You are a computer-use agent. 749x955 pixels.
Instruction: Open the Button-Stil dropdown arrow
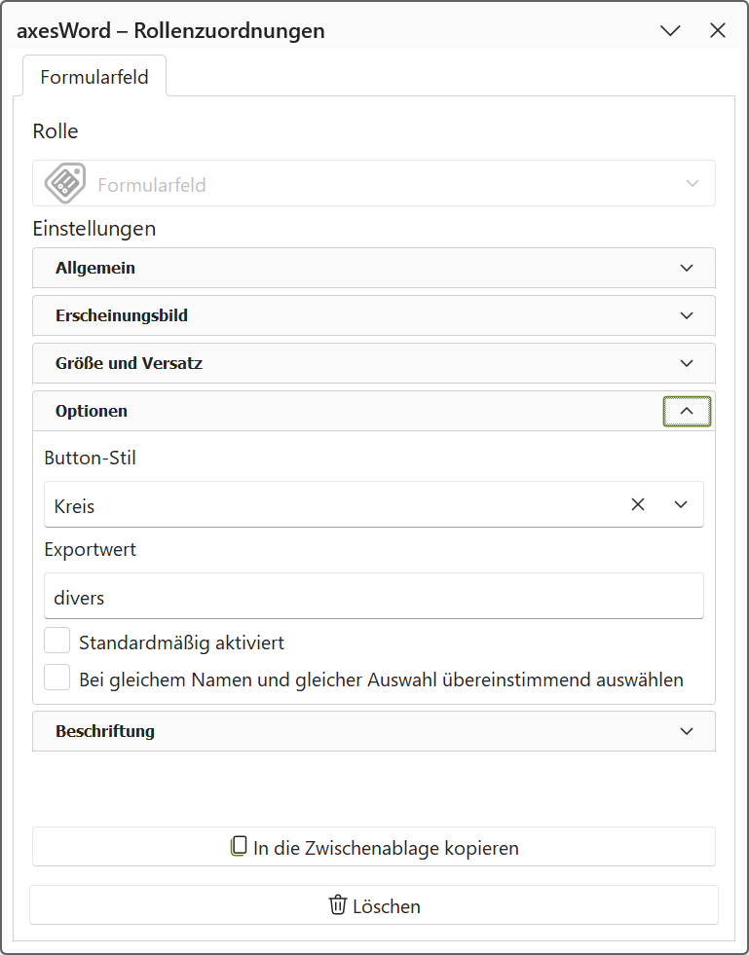pyautogui.click(x=681, y=504)
